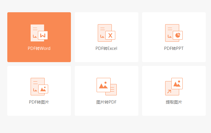Click the PDF to Word document icon
Viewport: 211px width, 133px height.
click(39, 33)
